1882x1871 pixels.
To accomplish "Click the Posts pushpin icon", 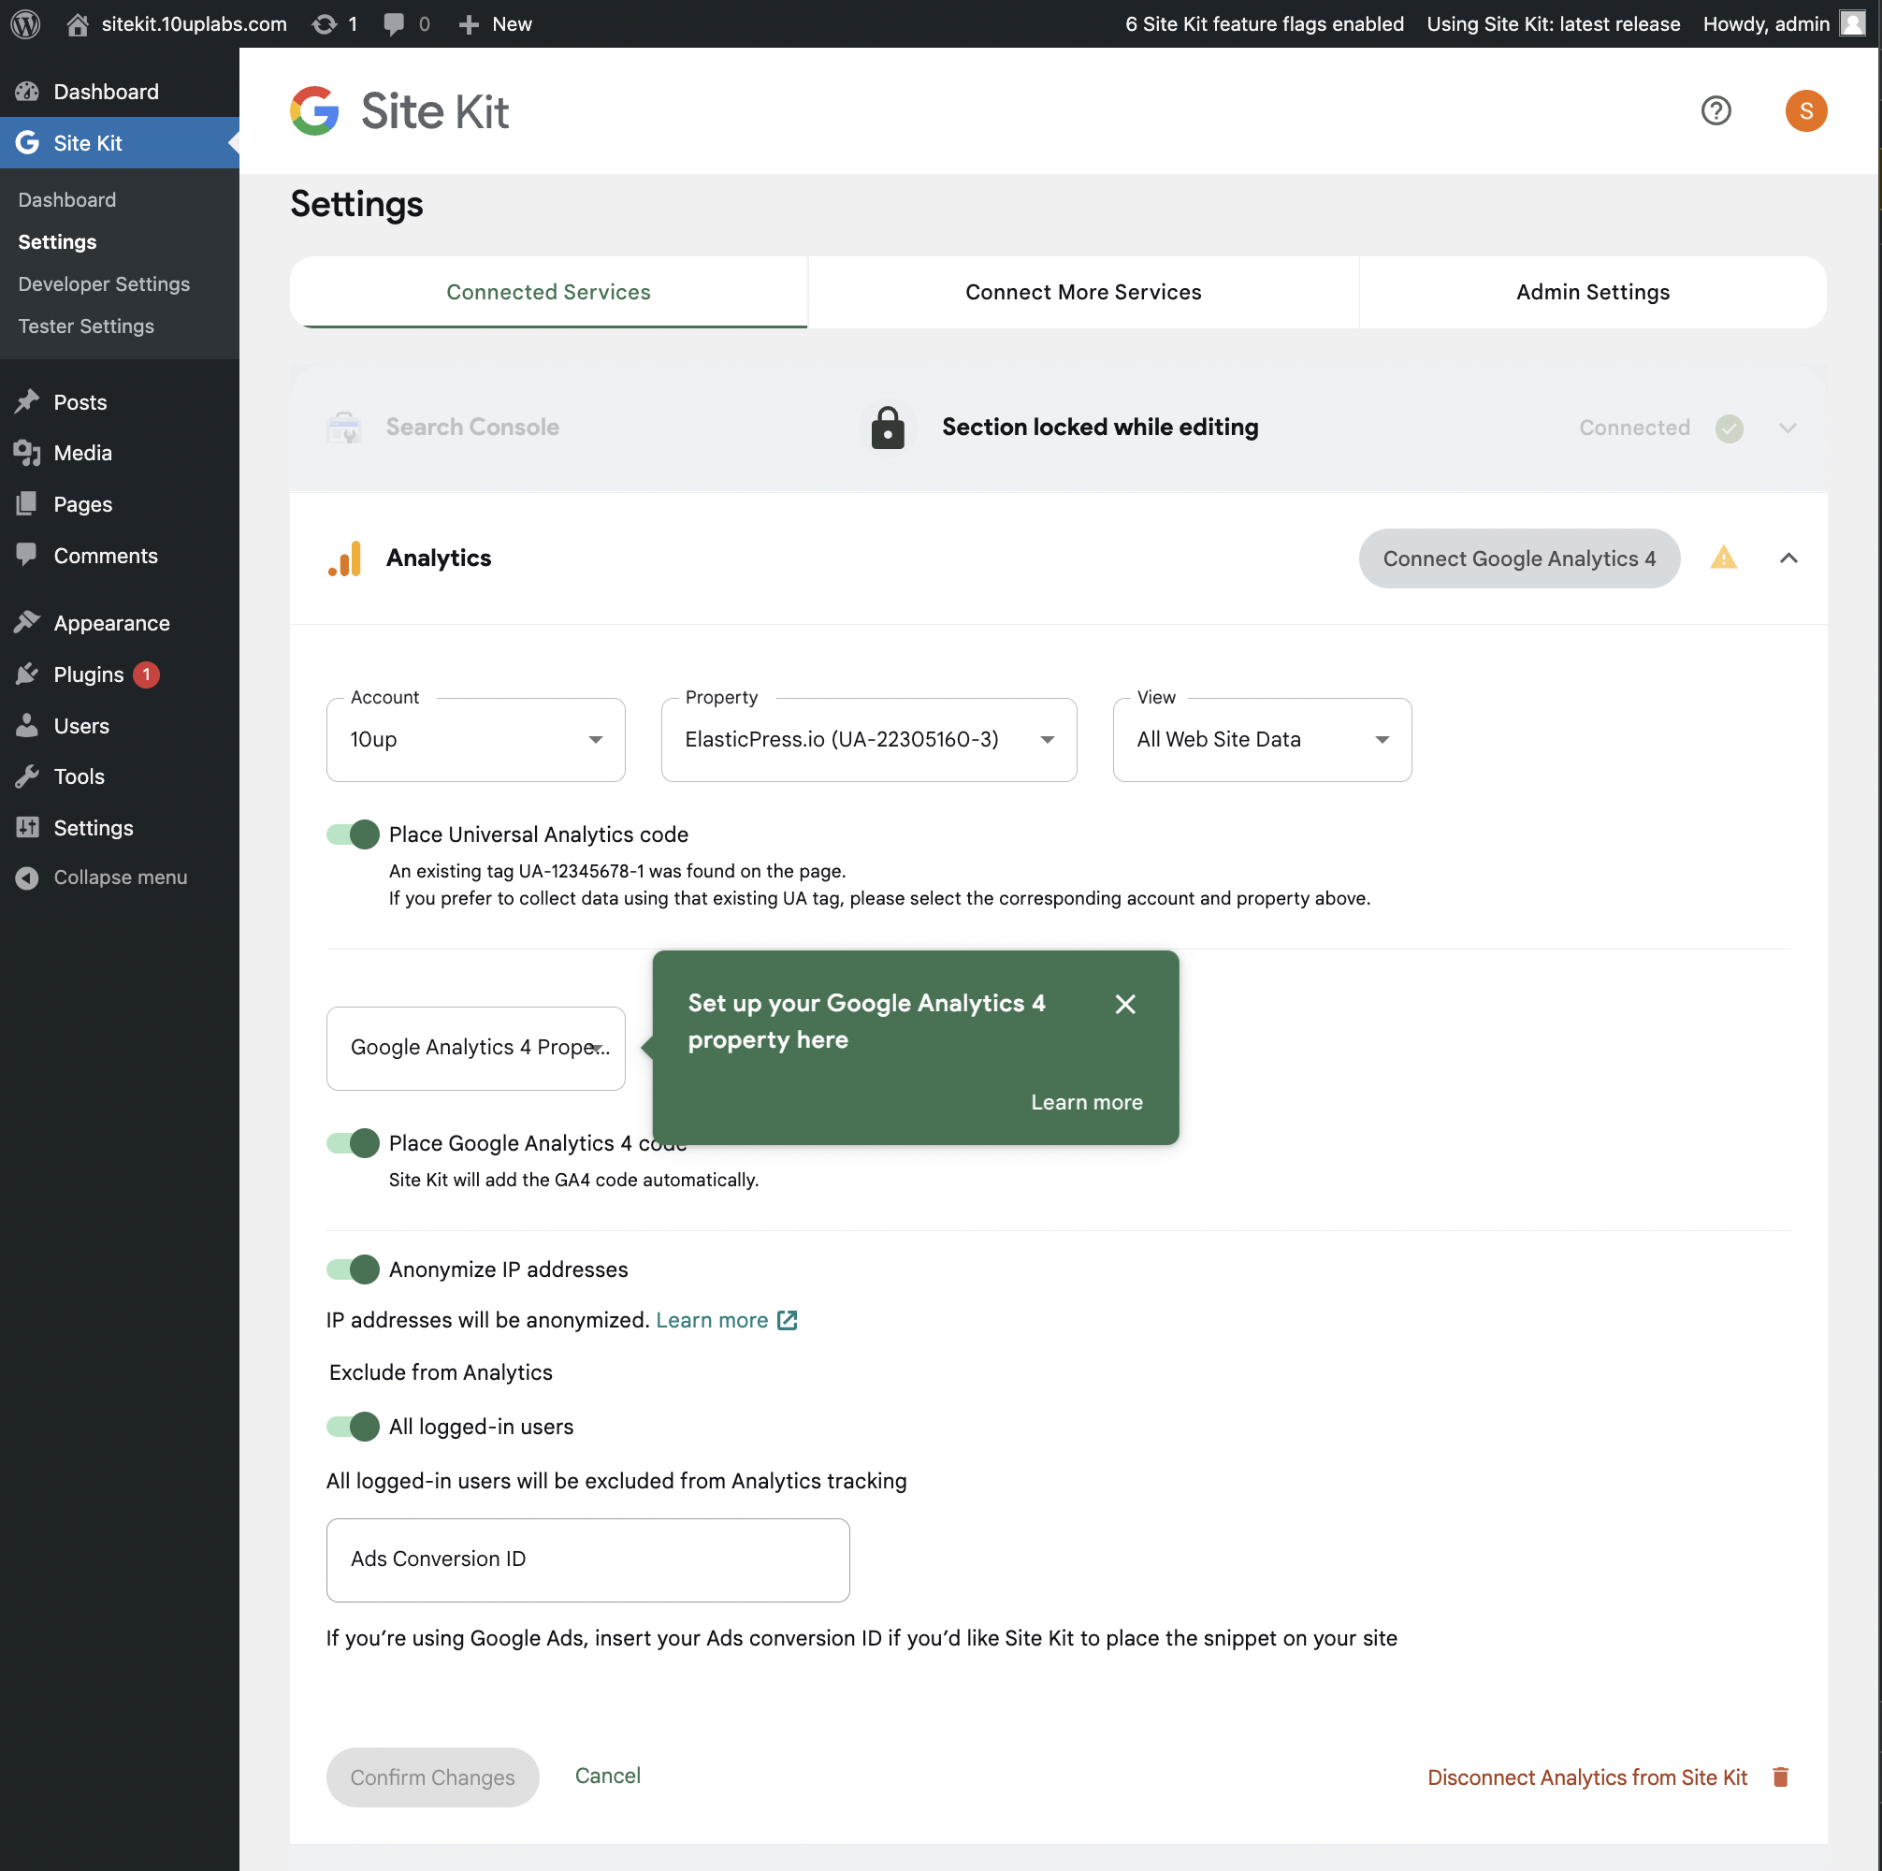I will 27,401.
